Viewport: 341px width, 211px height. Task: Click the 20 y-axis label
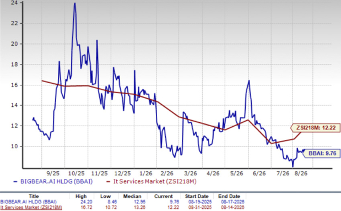tap(14, 44)
